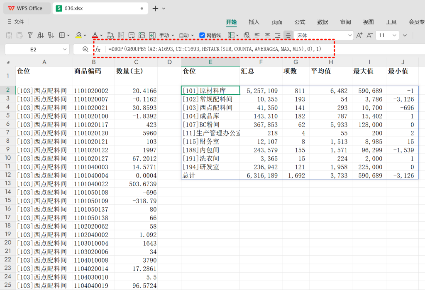Click the 最小值 header cell

(403, 76)
